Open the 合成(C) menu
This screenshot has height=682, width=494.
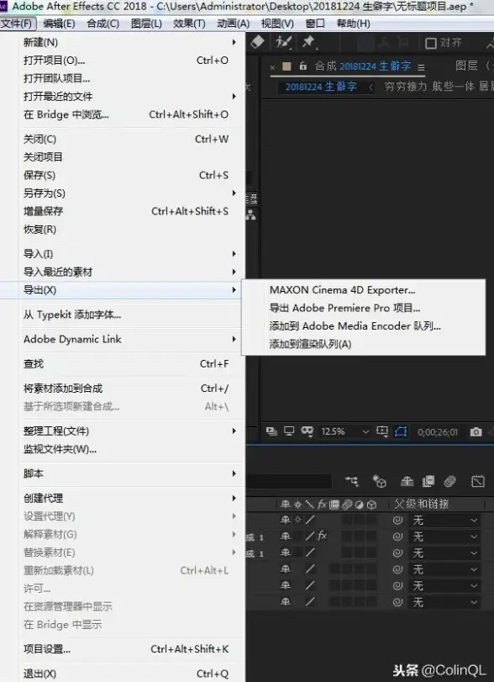coord(103,23)
